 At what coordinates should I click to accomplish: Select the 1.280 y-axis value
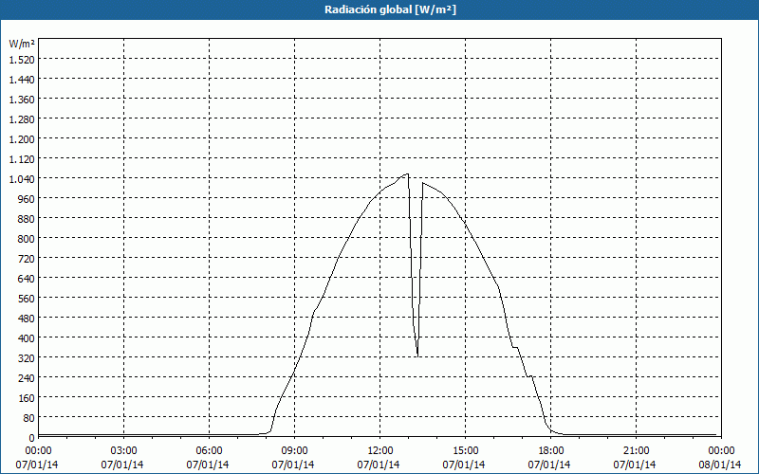point(22,119)
